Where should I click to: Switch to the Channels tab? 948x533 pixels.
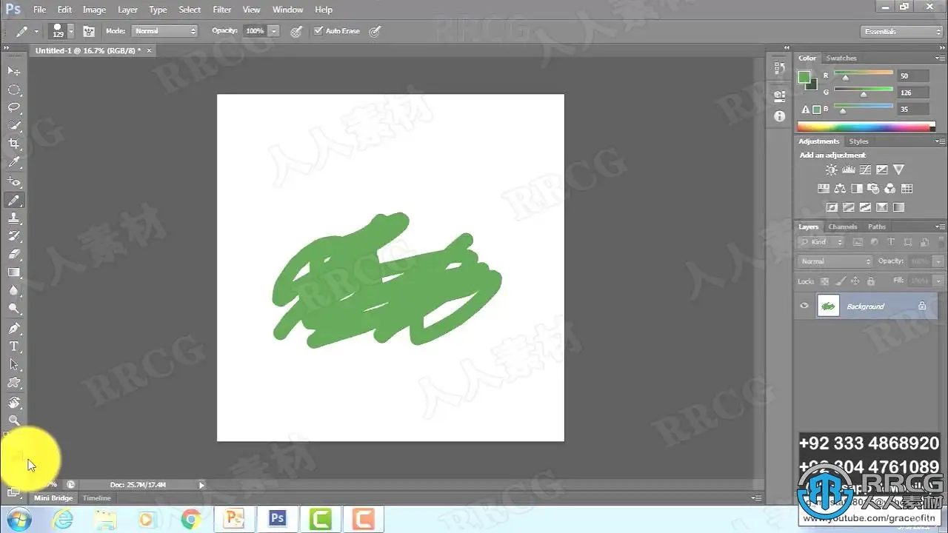tap(843, 227)
